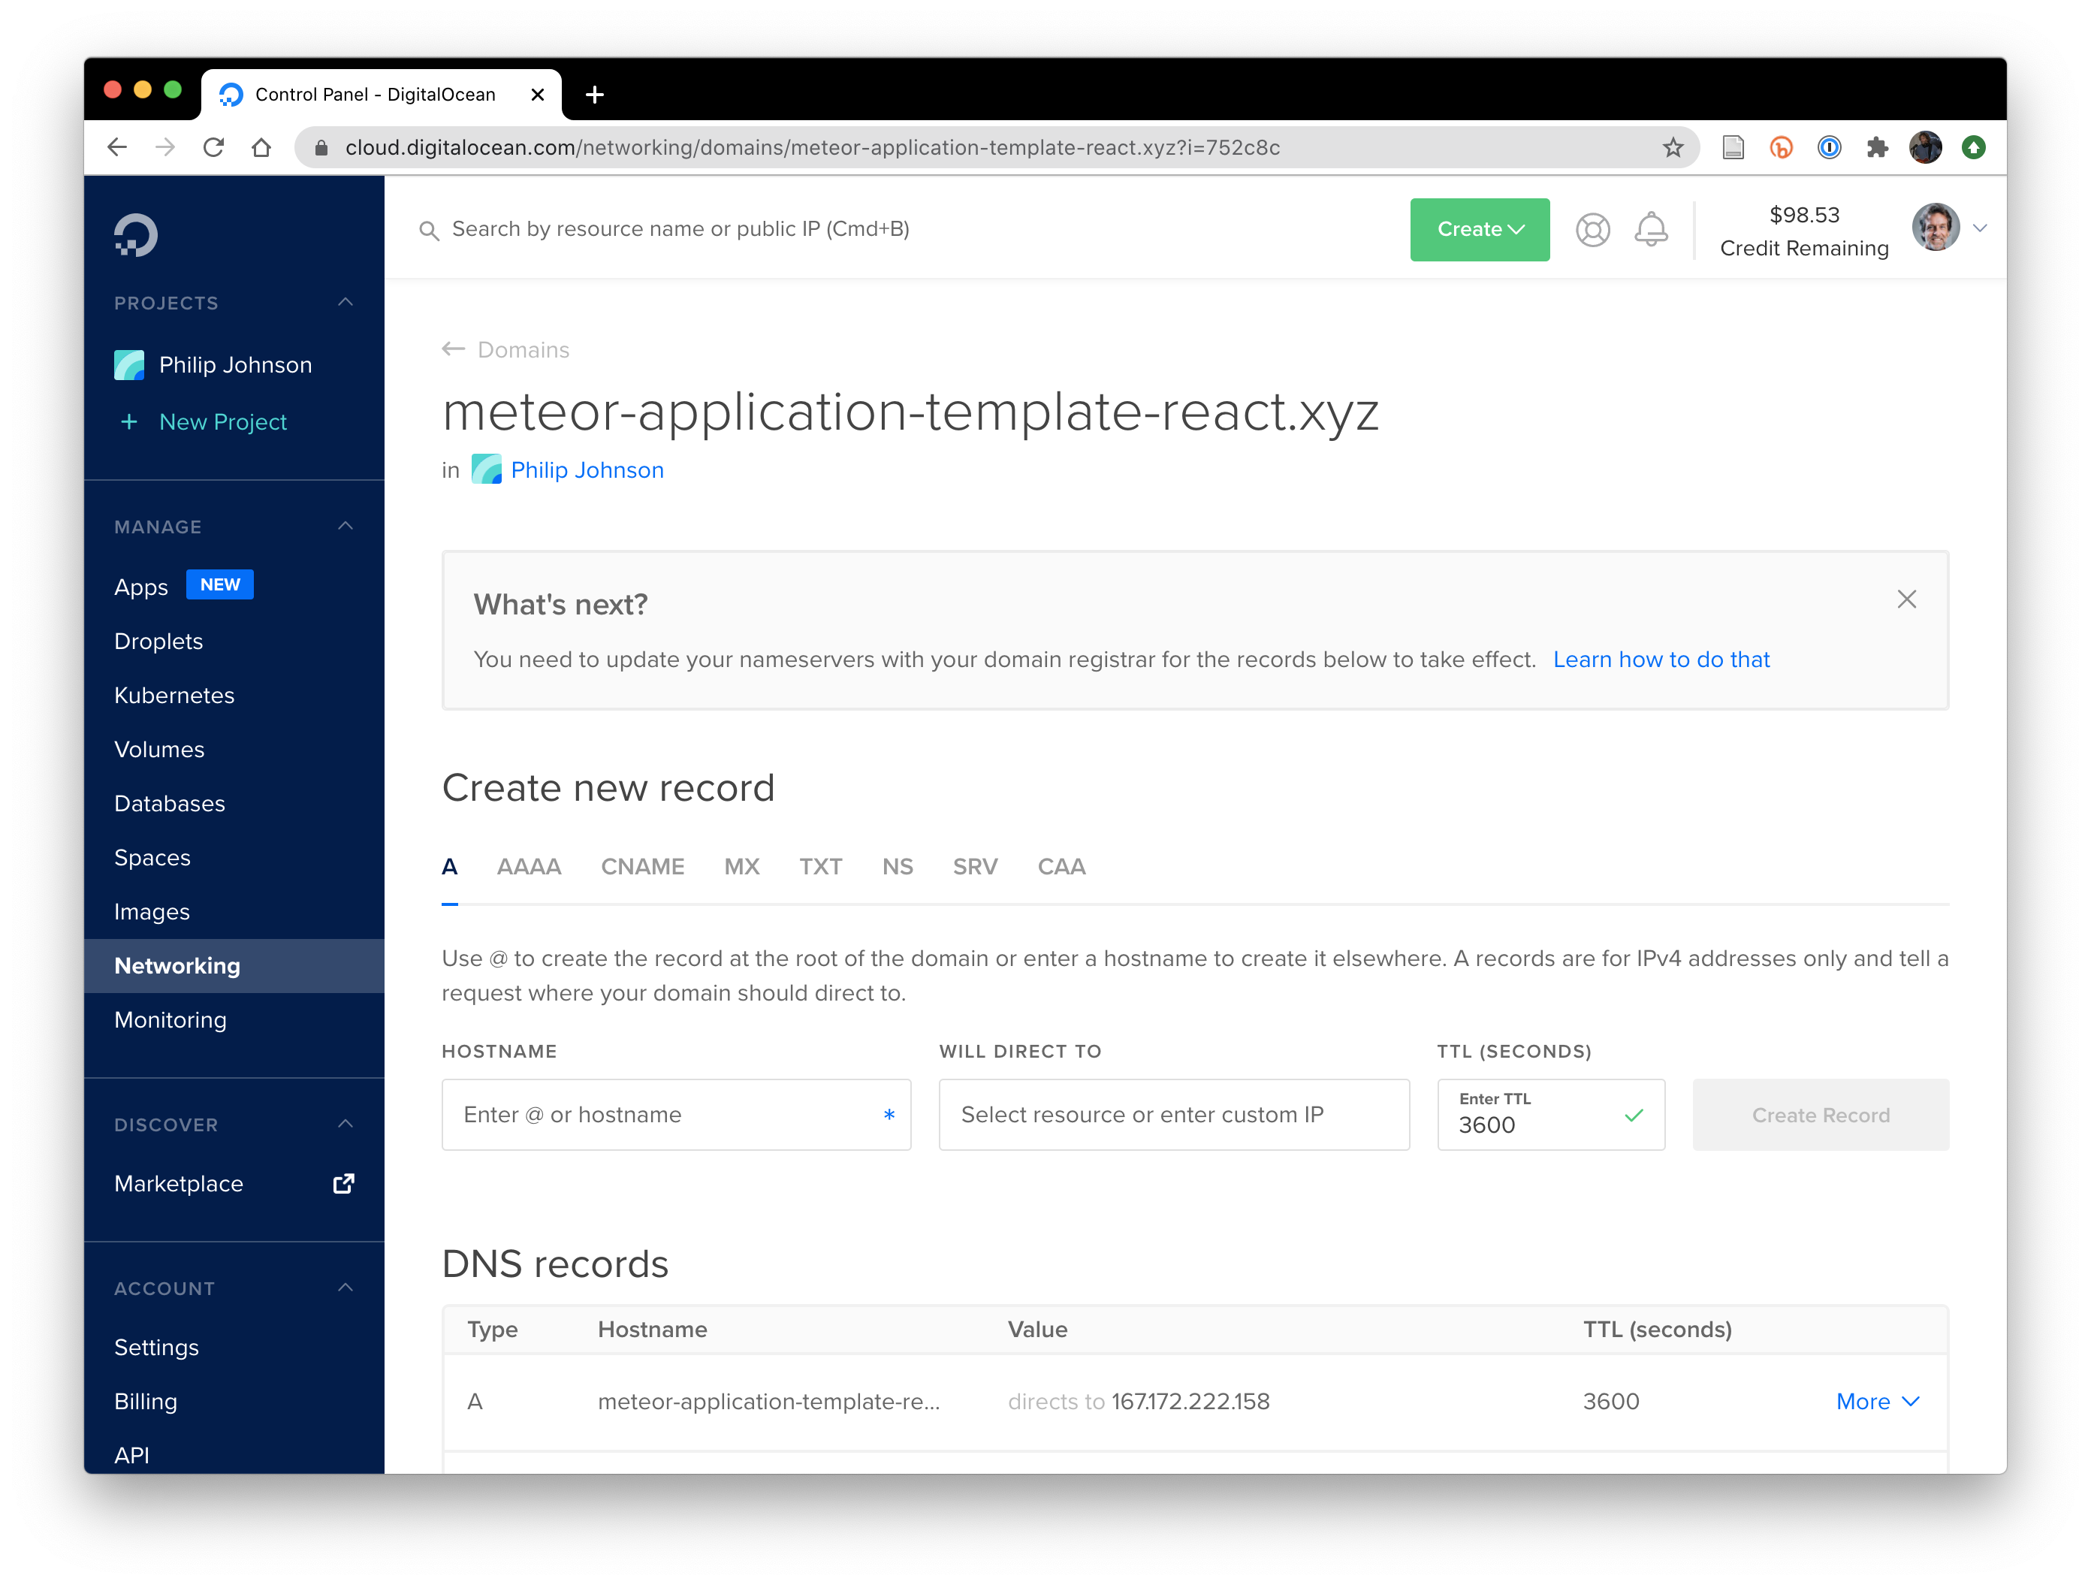Expand the More menu for A record
2091x1585 pixels.
[x=1876, y=1402]
